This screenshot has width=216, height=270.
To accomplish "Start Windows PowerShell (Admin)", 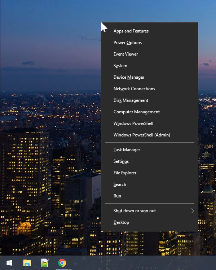I will tap(150, 135).
